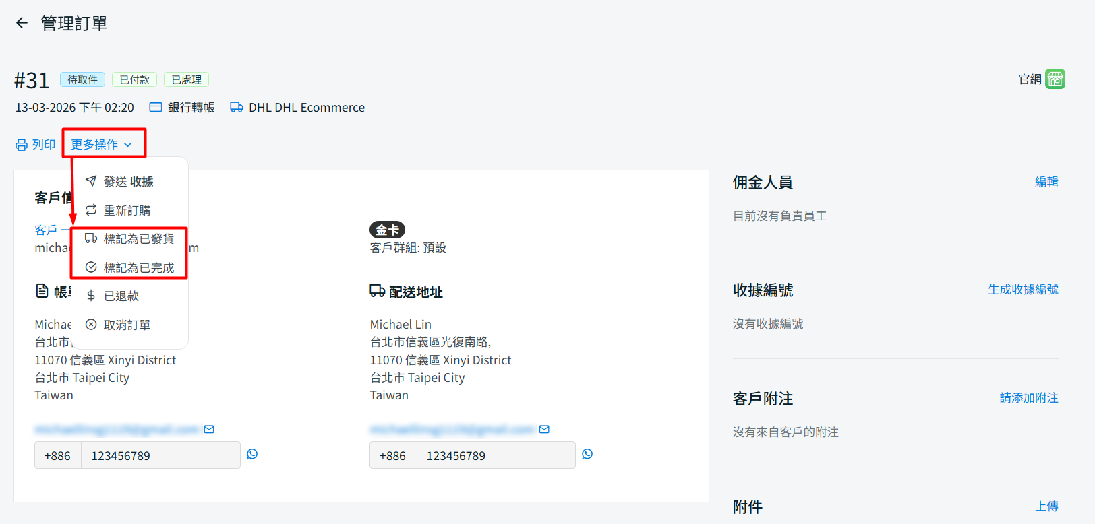1095x524 pixels.
Task: Open the 更多操作 dropdown
Action: [x=102, y=144]
